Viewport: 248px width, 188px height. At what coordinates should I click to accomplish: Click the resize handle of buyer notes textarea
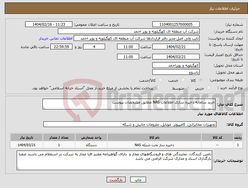18,169
